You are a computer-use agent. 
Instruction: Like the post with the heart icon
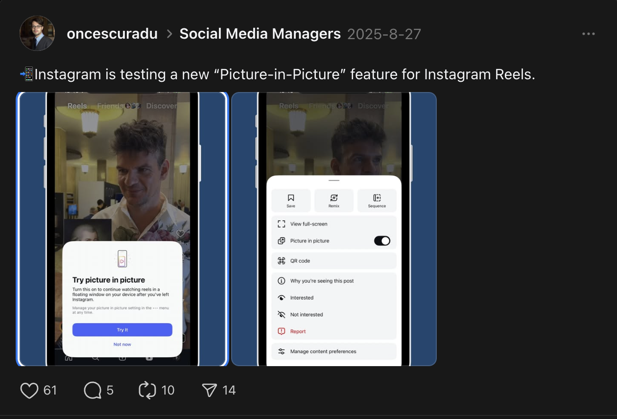[29, 390]
